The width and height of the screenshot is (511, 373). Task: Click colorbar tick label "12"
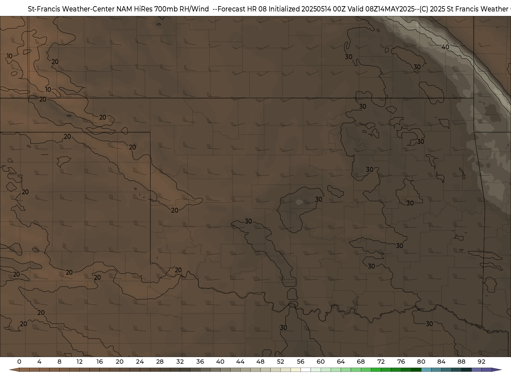click(80, 362)
